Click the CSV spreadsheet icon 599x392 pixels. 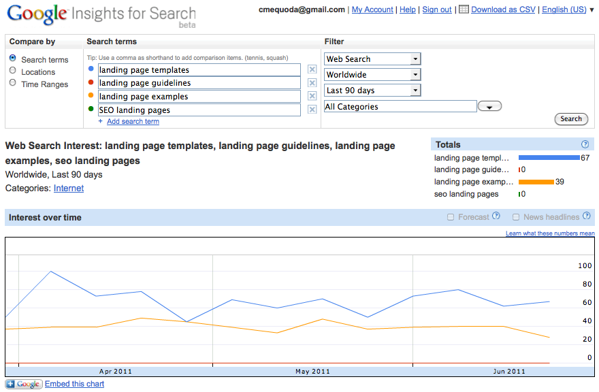(464, 9)
